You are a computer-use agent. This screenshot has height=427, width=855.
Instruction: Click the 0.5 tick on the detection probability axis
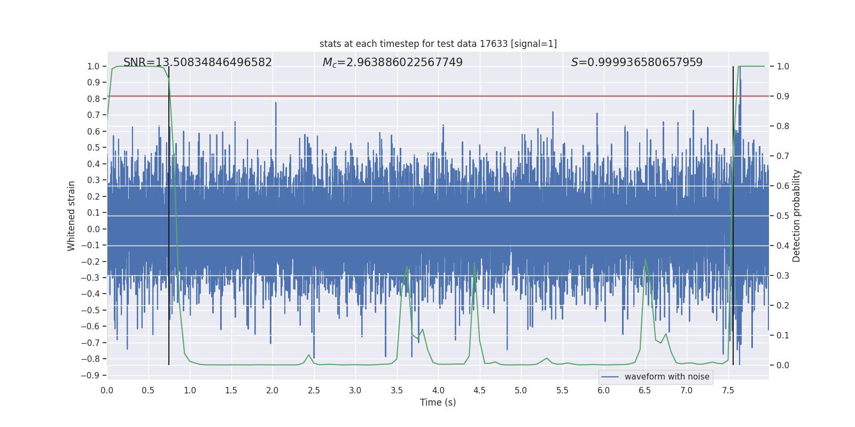click(x=783, y=216)
